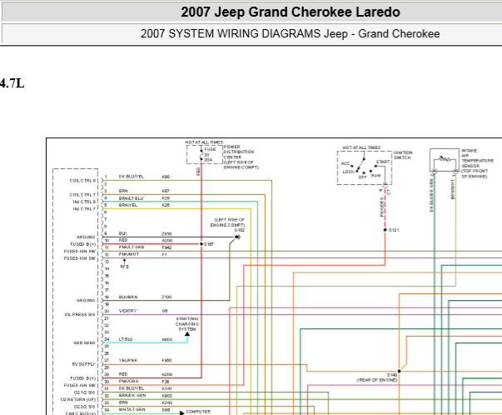
Task: Click the 'RFE' note under pin 12
Action: 125,267
